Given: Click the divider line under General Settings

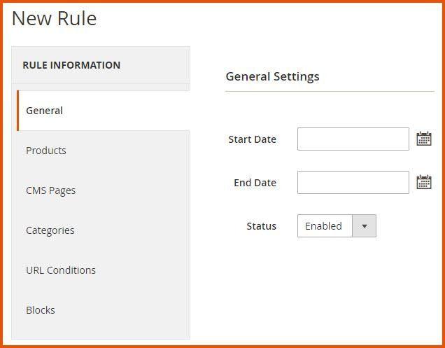Looking at the screenshot, I should point(329,91).
